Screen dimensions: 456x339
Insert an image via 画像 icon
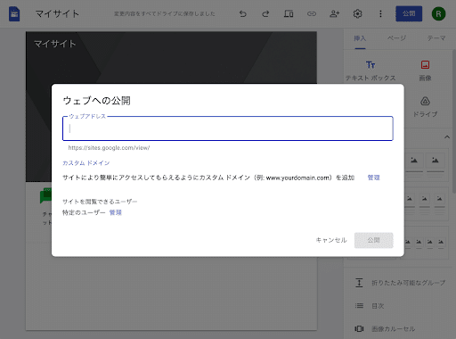click(x=425, y=71)
